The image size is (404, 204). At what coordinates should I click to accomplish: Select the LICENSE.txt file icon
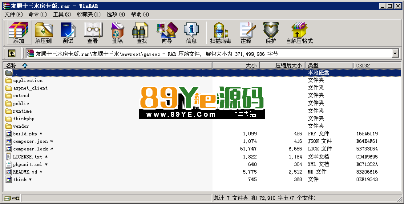(9, 157)
